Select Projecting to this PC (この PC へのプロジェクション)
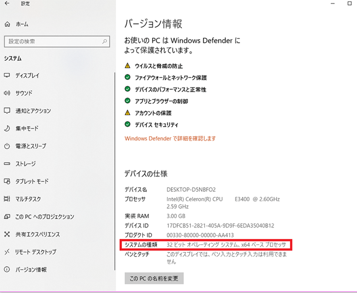The height and width of the screenshot is (293, 357). click(x=44, y=217)
